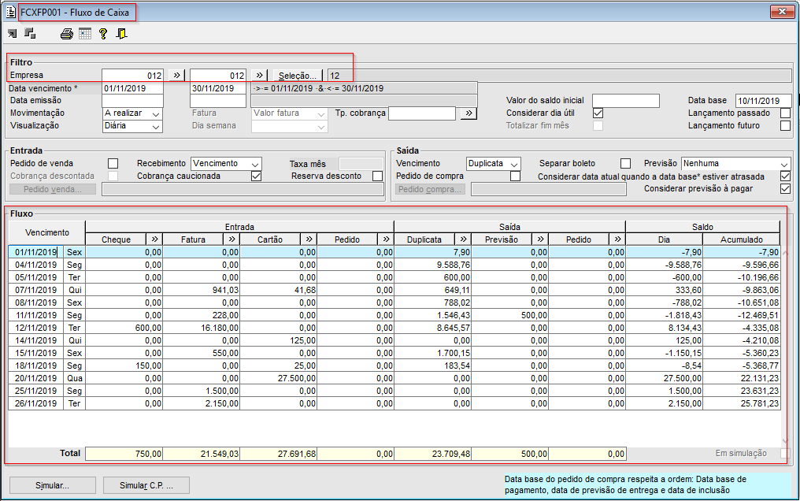Click the lookup arrow beside Tp. cobrança

click(469, 113)
